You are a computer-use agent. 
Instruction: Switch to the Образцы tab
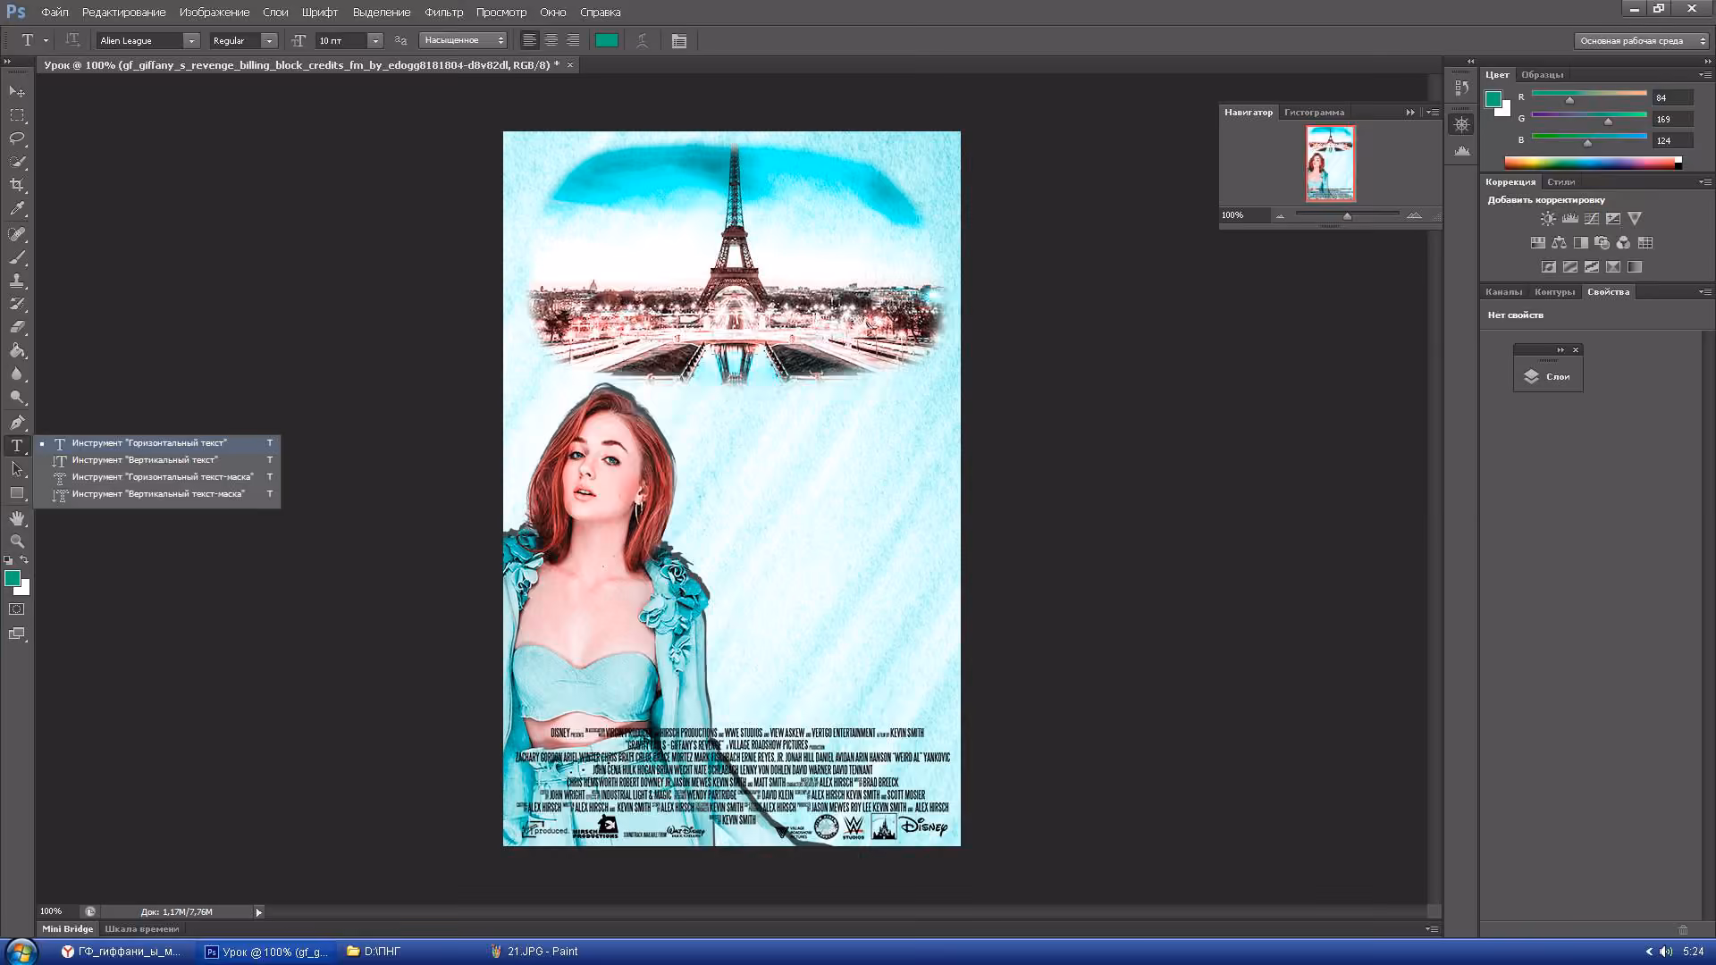point(1543,75)
